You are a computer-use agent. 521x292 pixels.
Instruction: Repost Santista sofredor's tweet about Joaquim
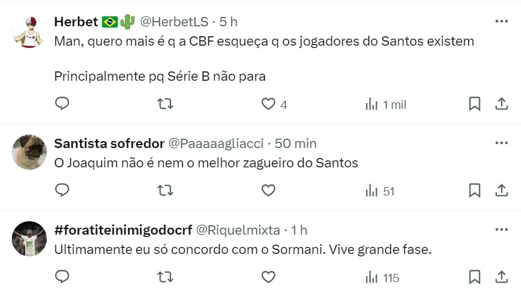pos(165,190)
